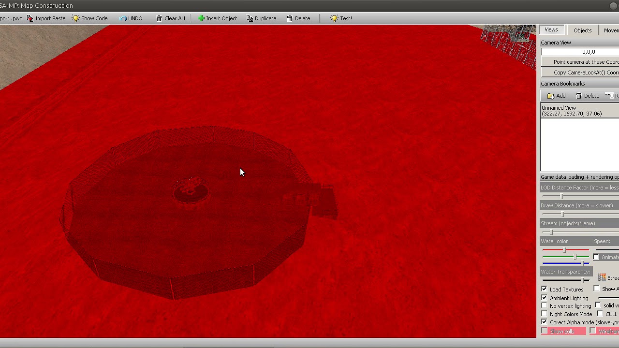Toggle the CULL checkbox

(x=600, y=314)
